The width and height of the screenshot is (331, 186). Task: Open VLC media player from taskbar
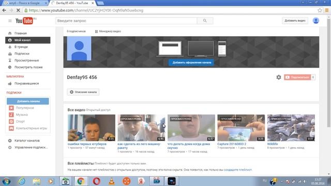click(112, 181)
